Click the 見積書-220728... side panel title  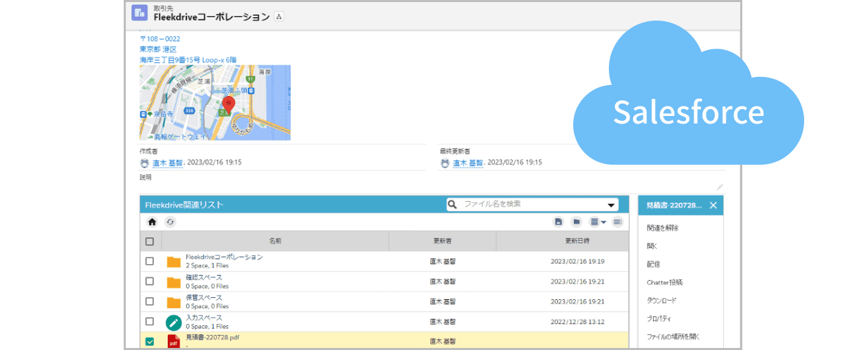click(x=674, y=205)
